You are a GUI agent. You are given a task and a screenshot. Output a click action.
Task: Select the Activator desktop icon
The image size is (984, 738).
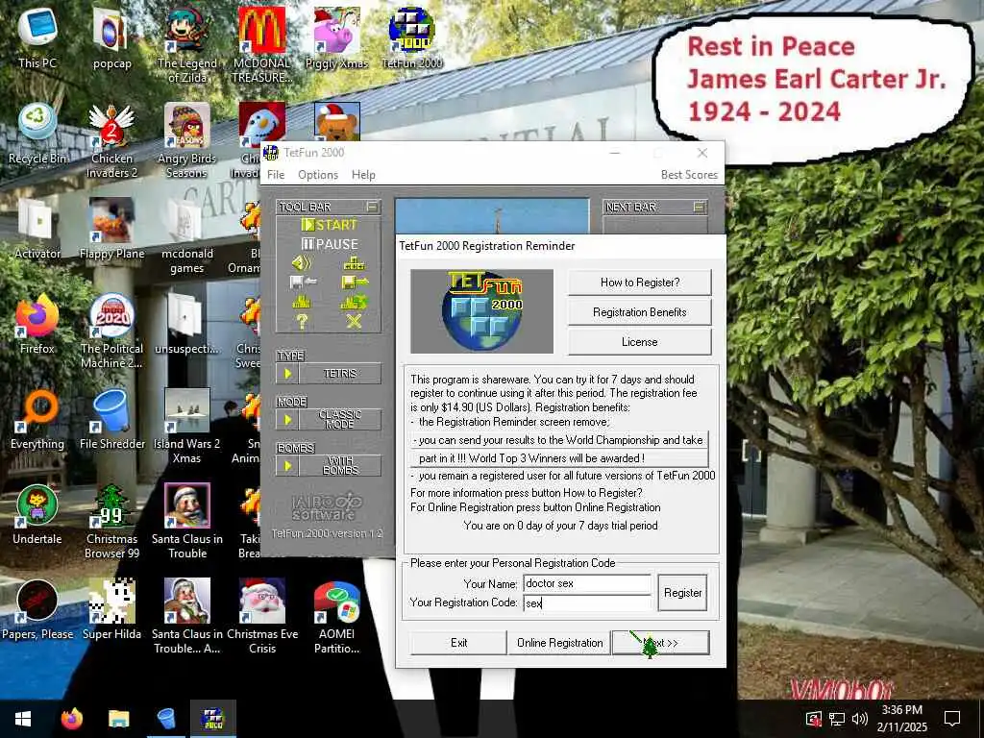37,229
